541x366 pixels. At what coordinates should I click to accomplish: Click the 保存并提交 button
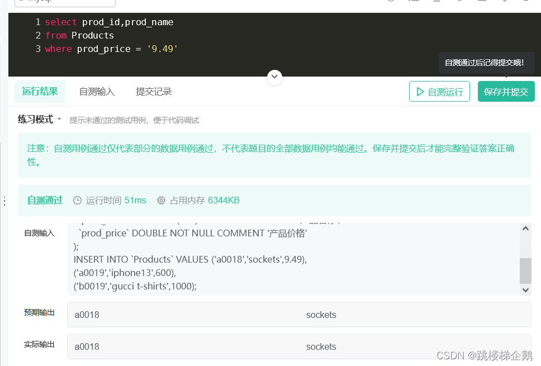(506, 92)
